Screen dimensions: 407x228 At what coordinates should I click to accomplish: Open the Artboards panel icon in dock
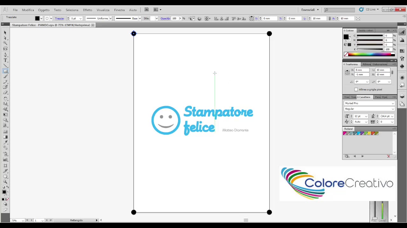[402, 104]
